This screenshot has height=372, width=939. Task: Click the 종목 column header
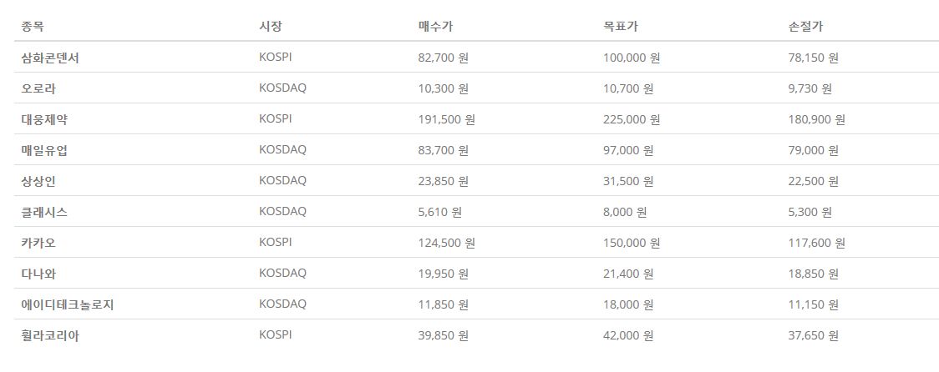click(x=33, y=27)
